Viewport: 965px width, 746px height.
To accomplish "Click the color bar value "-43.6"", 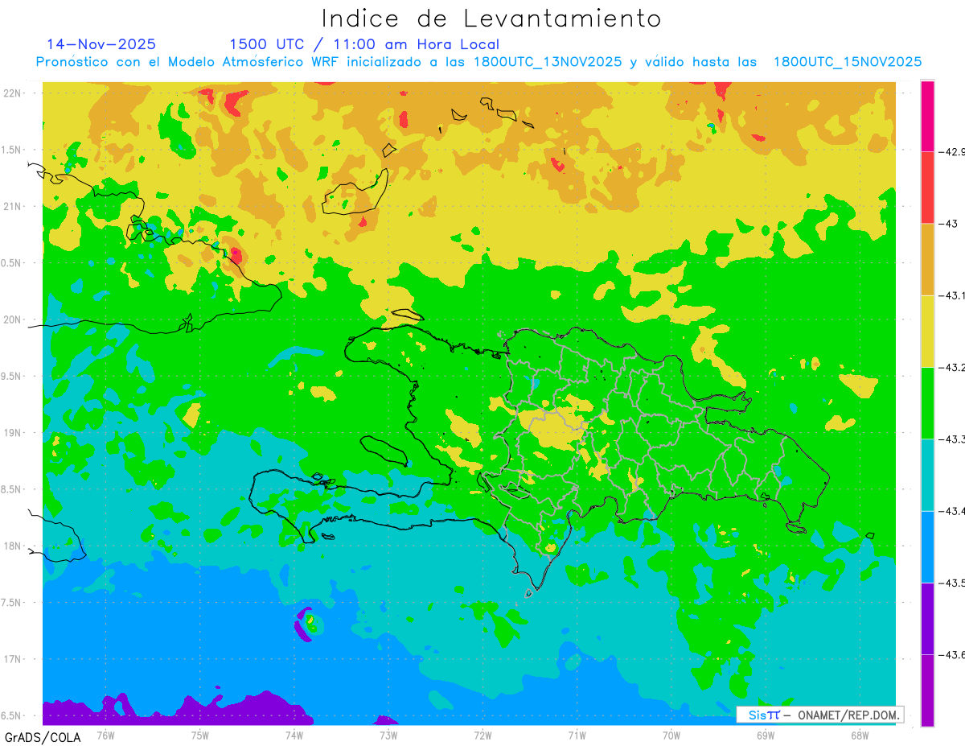I will [x=952, y=655].
